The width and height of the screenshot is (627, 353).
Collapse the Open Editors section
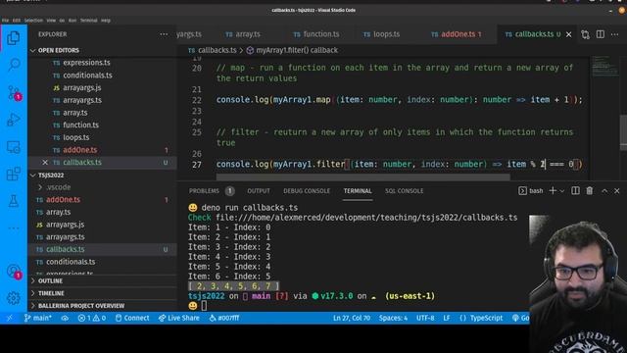point(102,50)
